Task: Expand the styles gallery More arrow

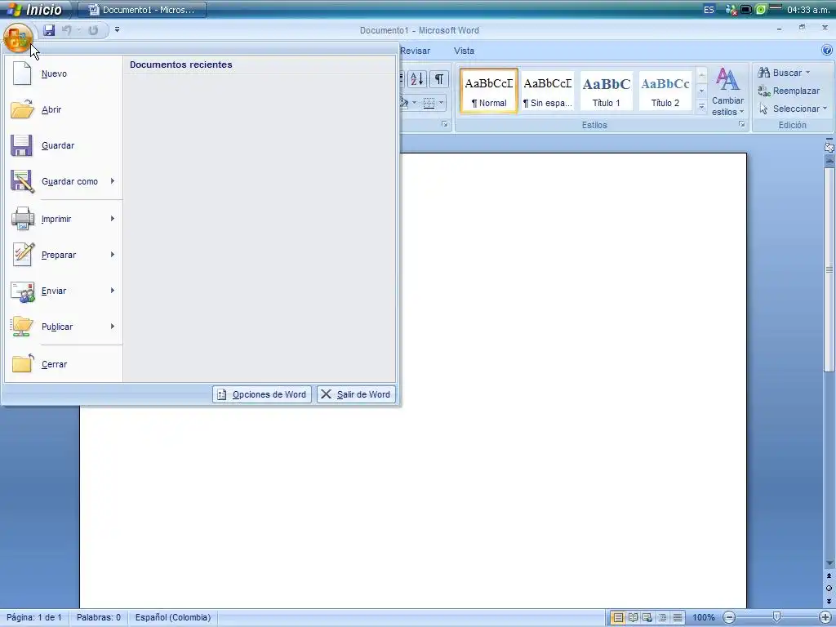Action: pyautogui.click(x=701, y=107)
